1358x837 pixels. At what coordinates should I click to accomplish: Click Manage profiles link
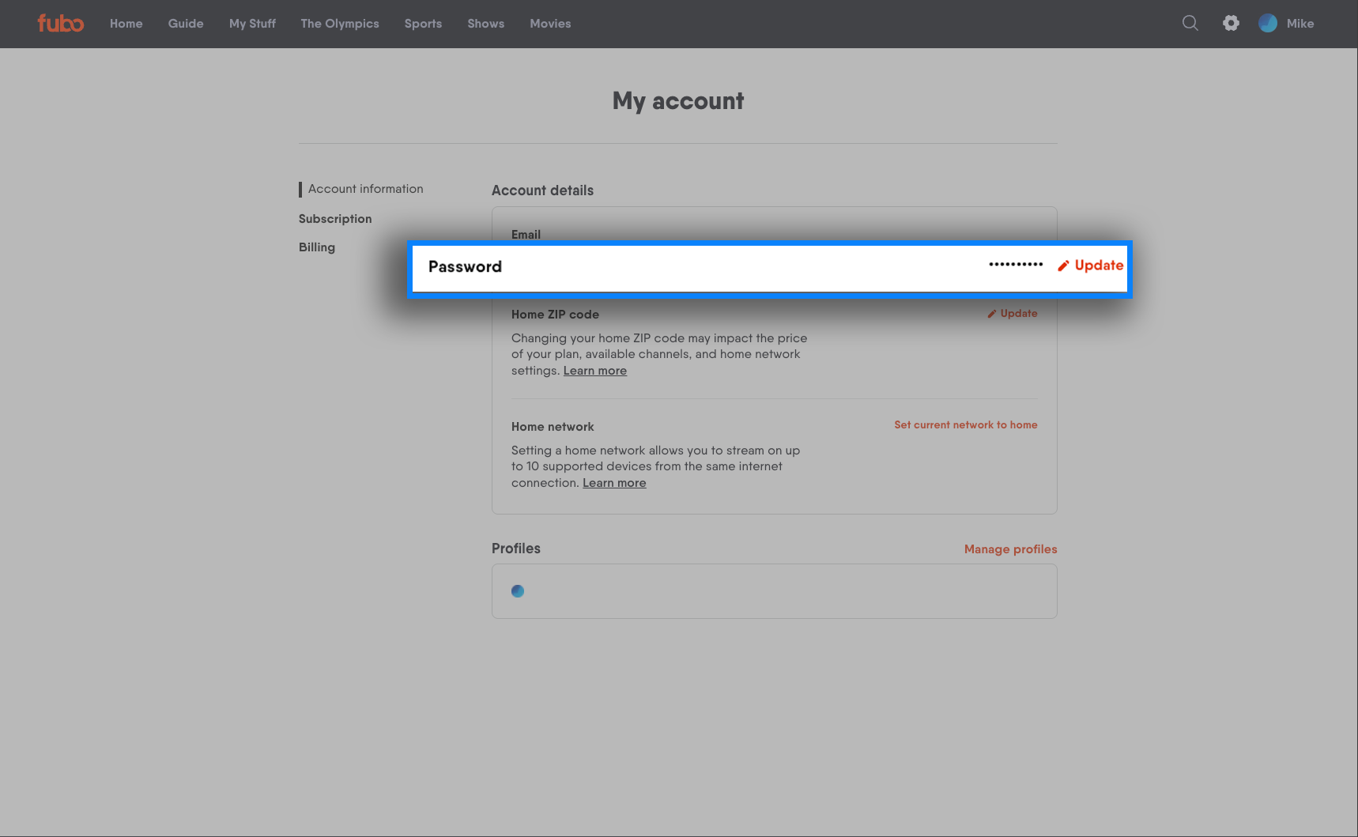(1010, 549)
